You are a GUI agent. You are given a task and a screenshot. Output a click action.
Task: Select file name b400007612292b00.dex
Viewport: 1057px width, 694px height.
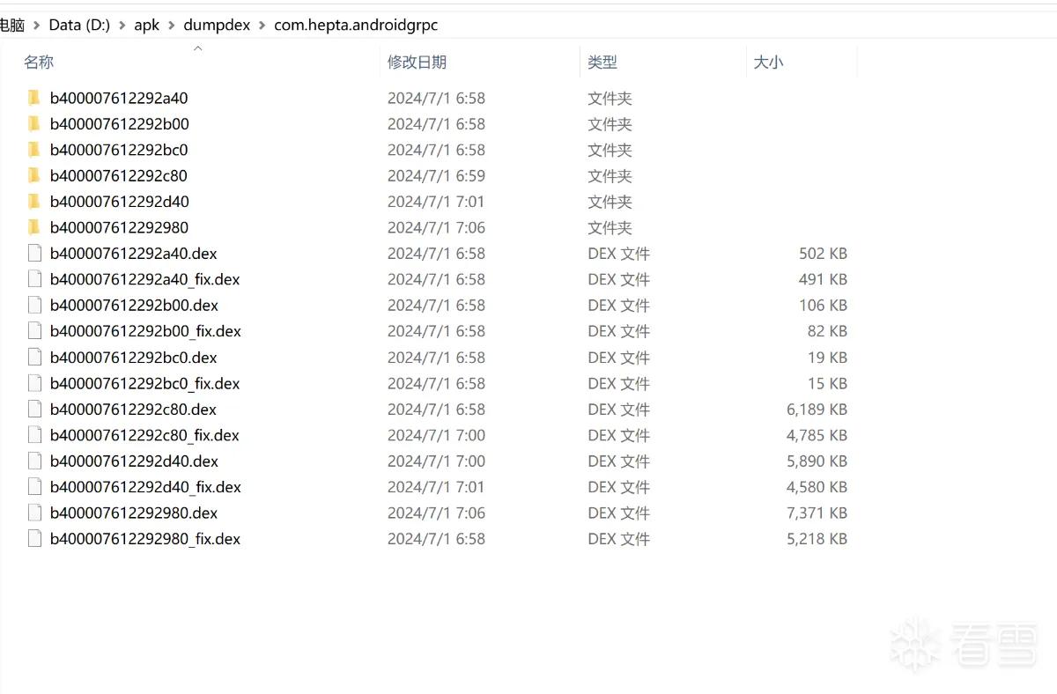click(134, 306)
